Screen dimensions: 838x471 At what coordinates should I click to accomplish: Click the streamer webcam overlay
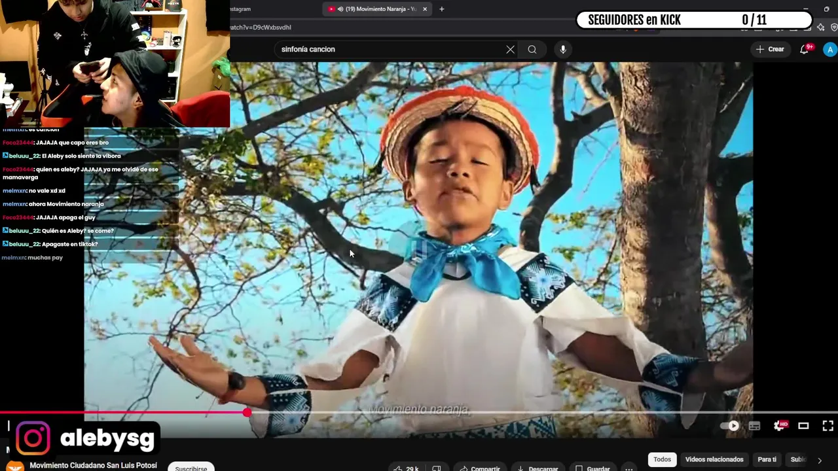(115, 63)
